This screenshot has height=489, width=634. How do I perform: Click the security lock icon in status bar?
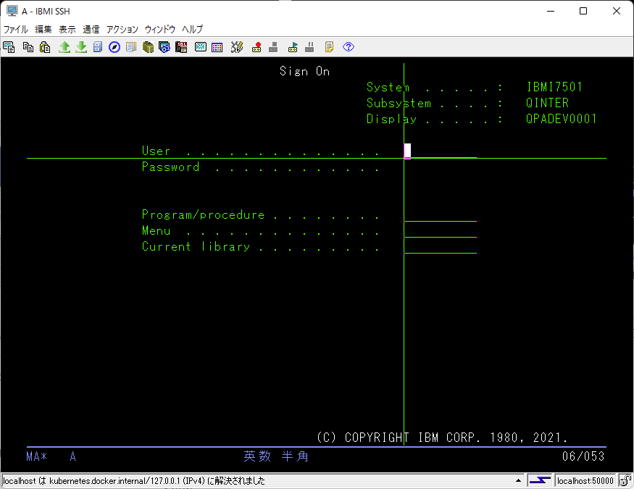[x=625, y=480]
